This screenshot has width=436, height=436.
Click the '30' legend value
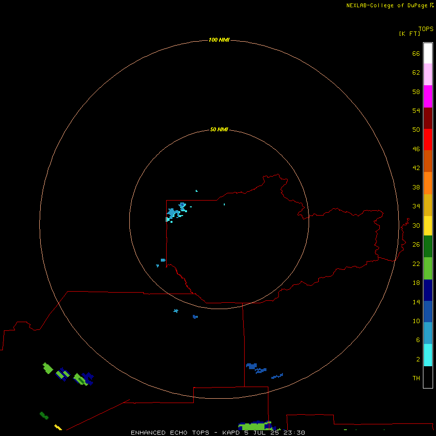[416, 225]
